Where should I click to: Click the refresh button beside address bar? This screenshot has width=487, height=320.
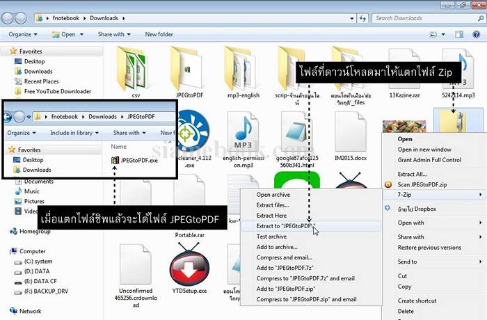click(x=362, y=18)
